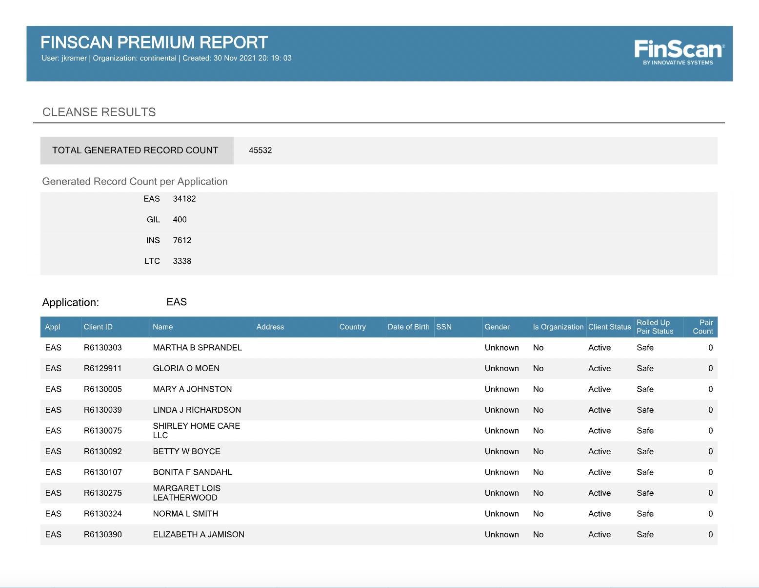
Task: Click the name LINDA J RICHARDSON
Action: [x=197, y=410]
